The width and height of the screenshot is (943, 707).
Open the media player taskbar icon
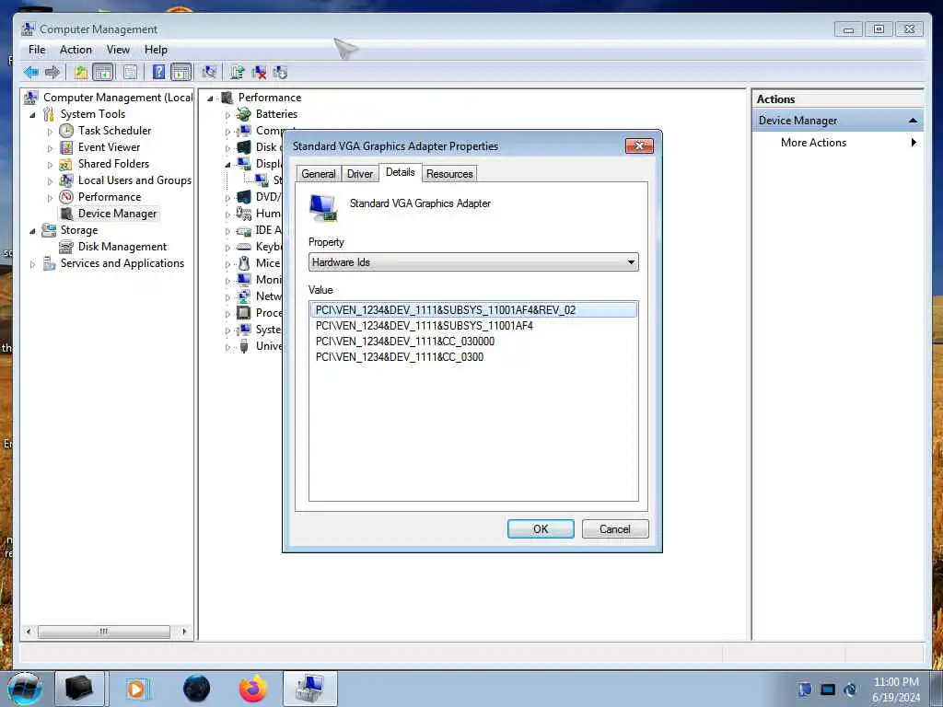137,689
